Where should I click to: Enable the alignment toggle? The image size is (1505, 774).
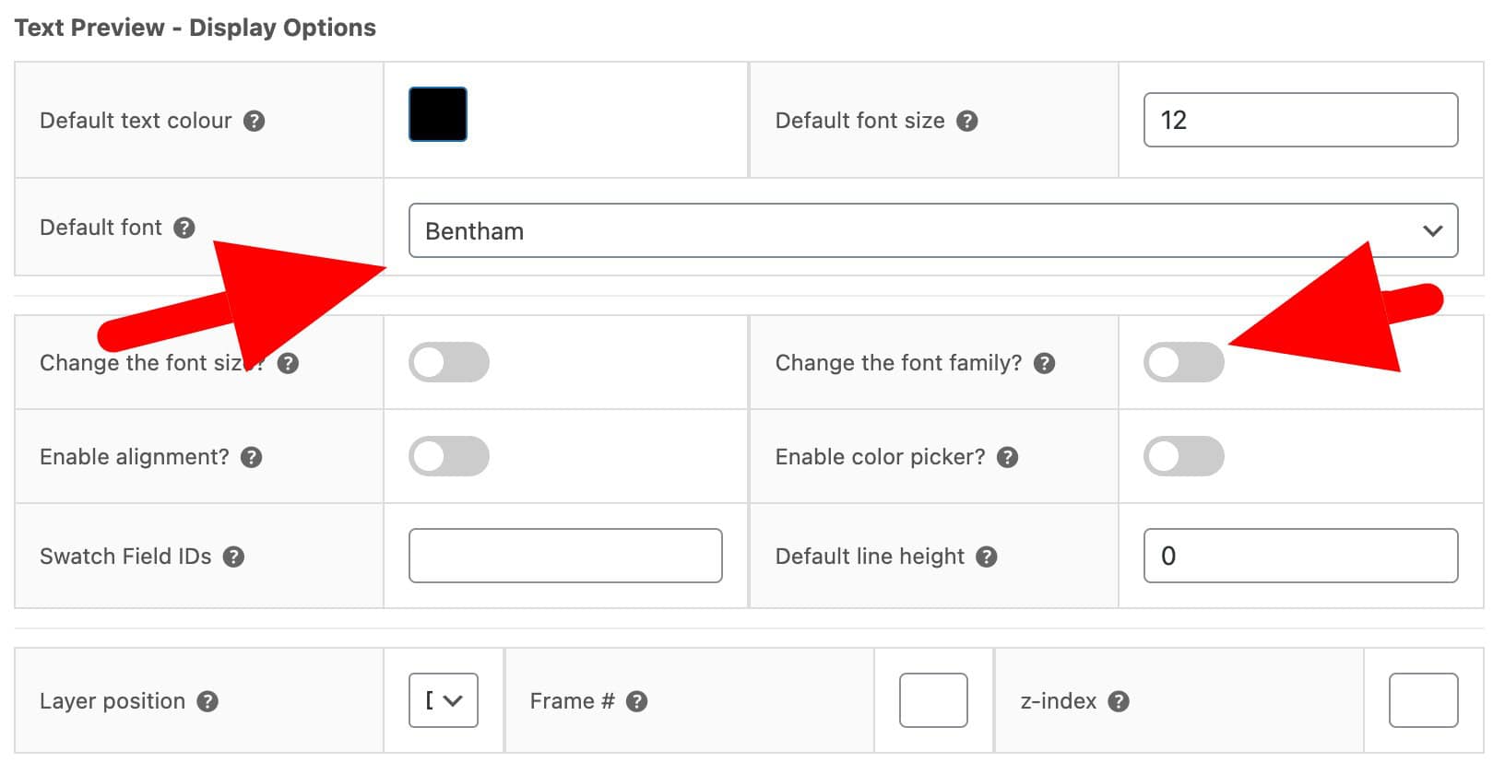[448, 456]
